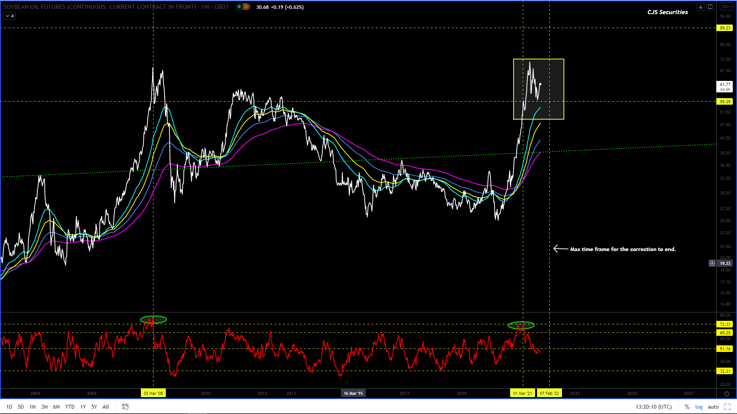Click the market status dot icon
The height and width of the screenshot is (414, 737).
point(239,7)
